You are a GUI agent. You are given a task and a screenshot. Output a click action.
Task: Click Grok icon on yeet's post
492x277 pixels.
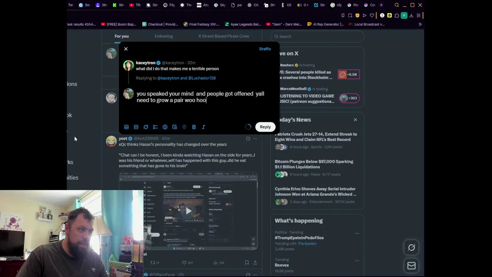248,138
